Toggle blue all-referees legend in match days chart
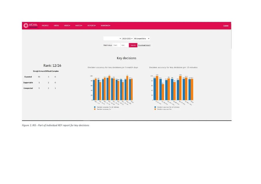 coord(106,107)
